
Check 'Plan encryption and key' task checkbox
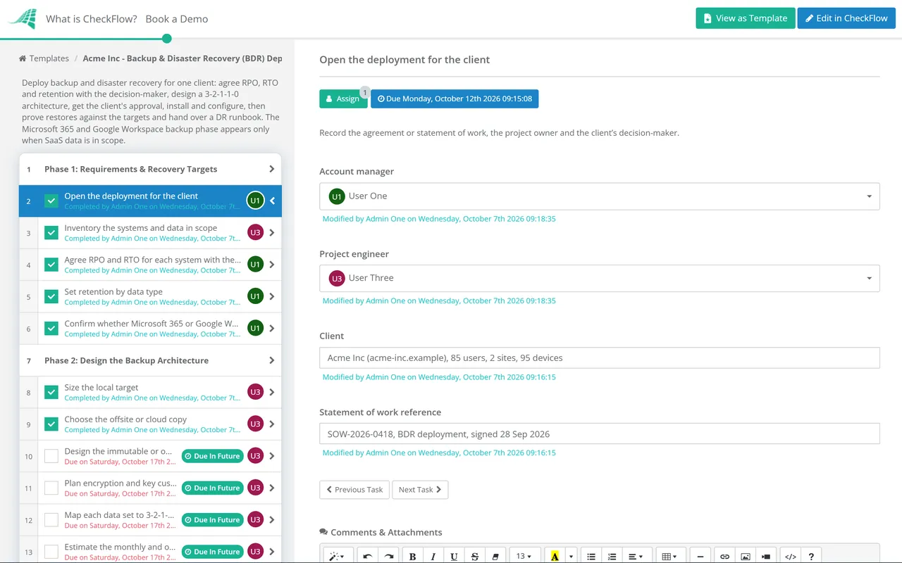pyautogui.click(x=51, y=488)
